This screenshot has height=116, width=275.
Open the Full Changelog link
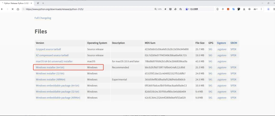[x=43, y=18]
